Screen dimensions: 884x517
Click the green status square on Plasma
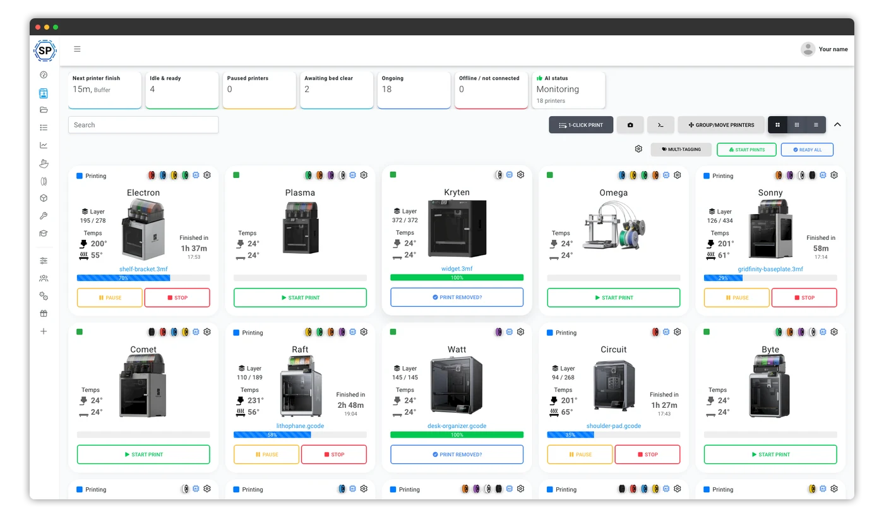(236, 175)
